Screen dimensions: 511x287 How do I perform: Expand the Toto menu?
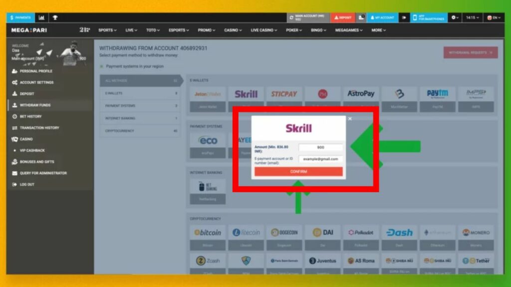tap(153, 30)
